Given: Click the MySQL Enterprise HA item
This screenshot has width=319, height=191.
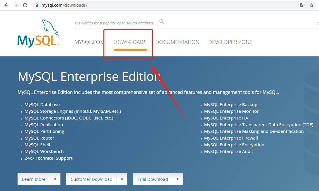Looking at the screenshot, I should (x=226, y=118).
